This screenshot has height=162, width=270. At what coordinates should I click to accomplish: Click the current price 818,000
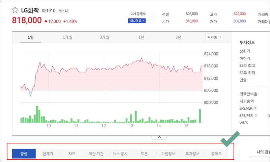pos(27,20)
